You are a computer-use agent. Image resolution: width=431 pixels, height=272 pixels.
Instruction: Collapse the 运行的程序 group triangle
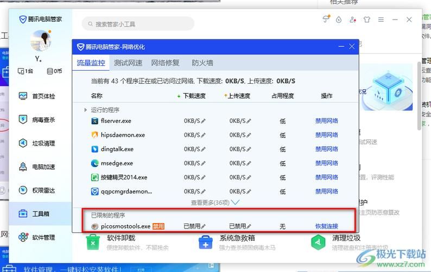pos(85,110)
